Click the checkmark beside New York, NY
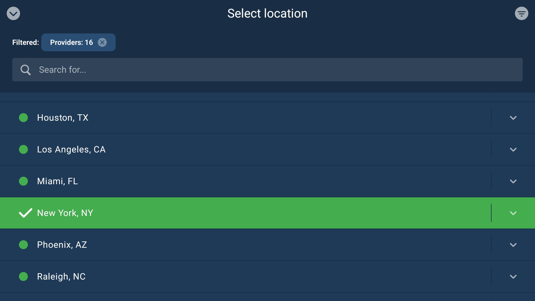Image resolution: width=535 pixels, height=301 pixels. (25, 213)
